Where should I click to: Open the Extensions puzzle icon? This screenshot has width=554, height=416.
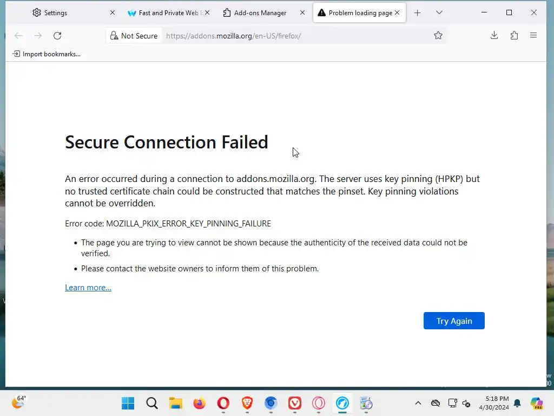(x=514, y=36)
